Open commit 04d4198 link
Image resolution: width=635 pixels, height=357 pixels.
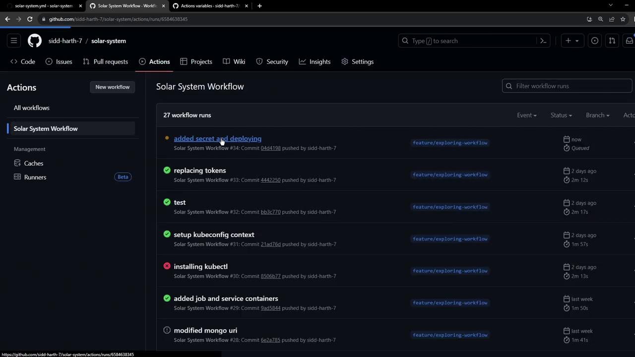click(270, 148)
